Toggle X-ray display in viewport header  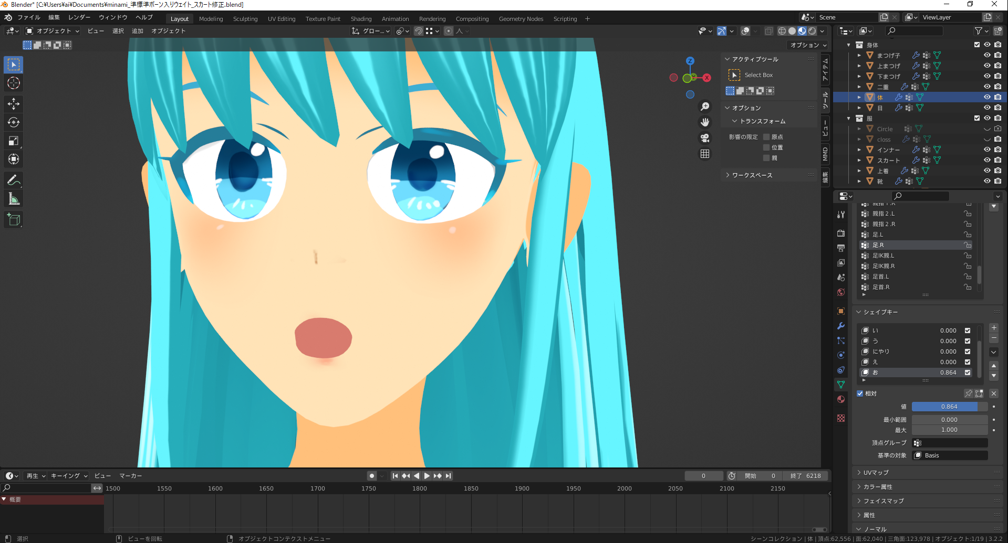click(x=768, y=31)
